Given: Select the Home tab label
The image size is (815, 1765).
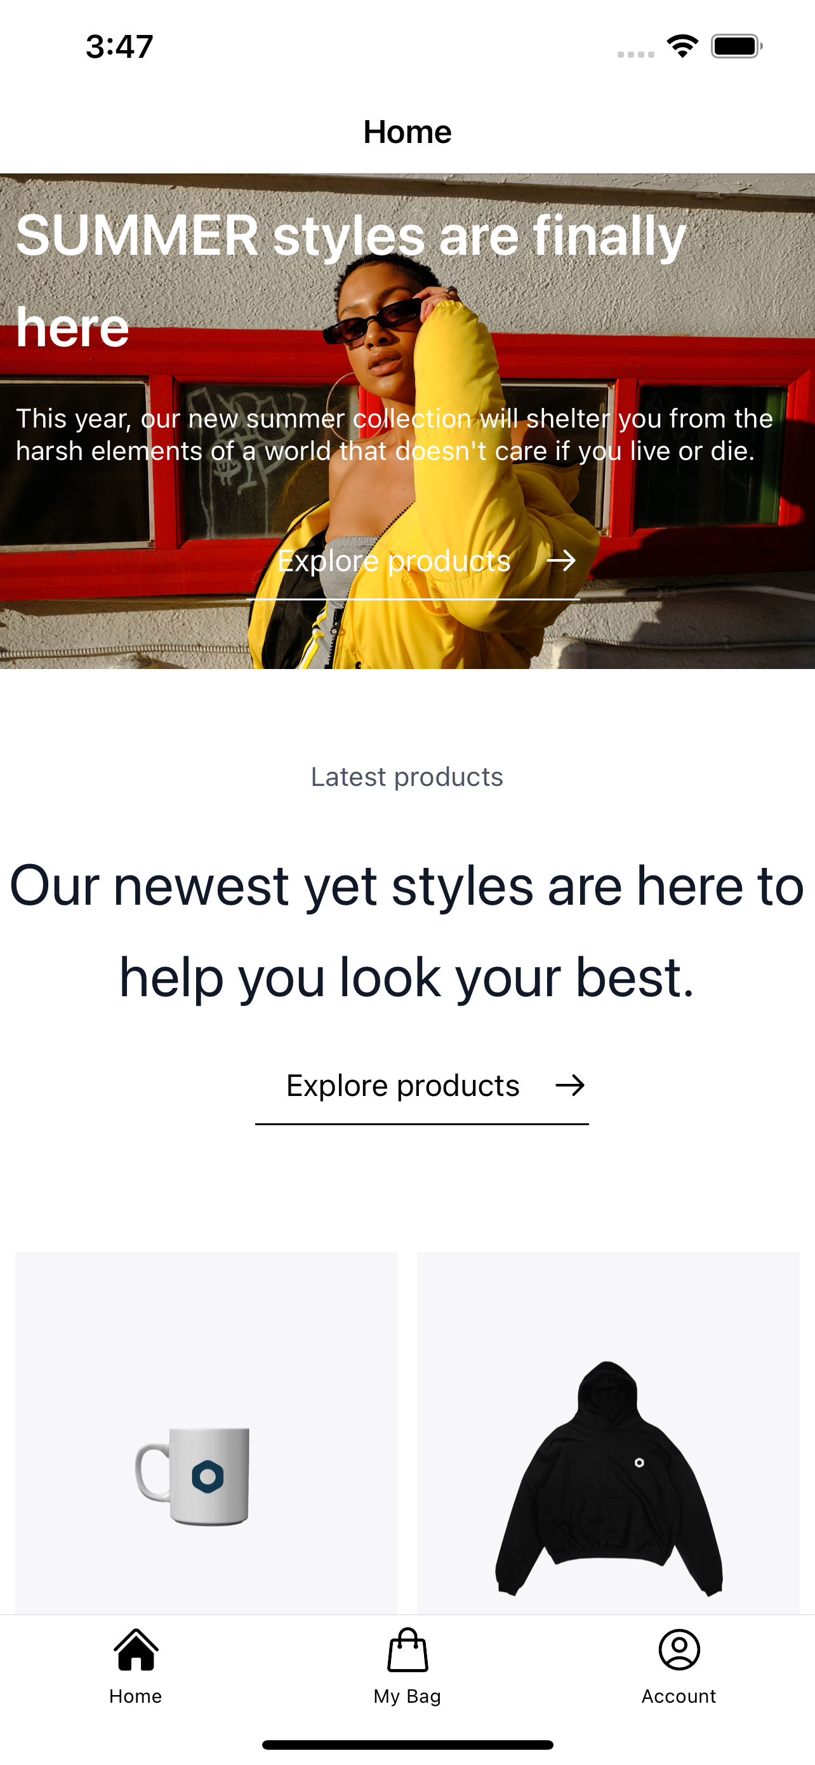Looking at the screenshot, I should (135, 1696).
